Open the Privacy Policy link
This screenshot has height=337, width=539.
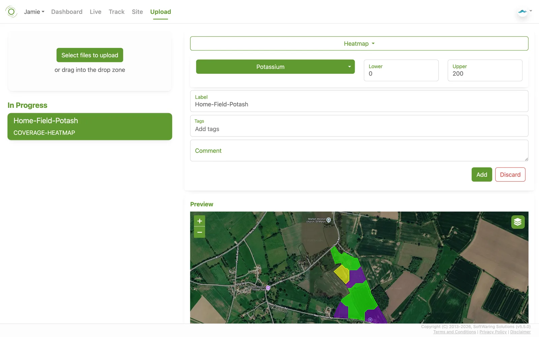(x=493, y=332)
